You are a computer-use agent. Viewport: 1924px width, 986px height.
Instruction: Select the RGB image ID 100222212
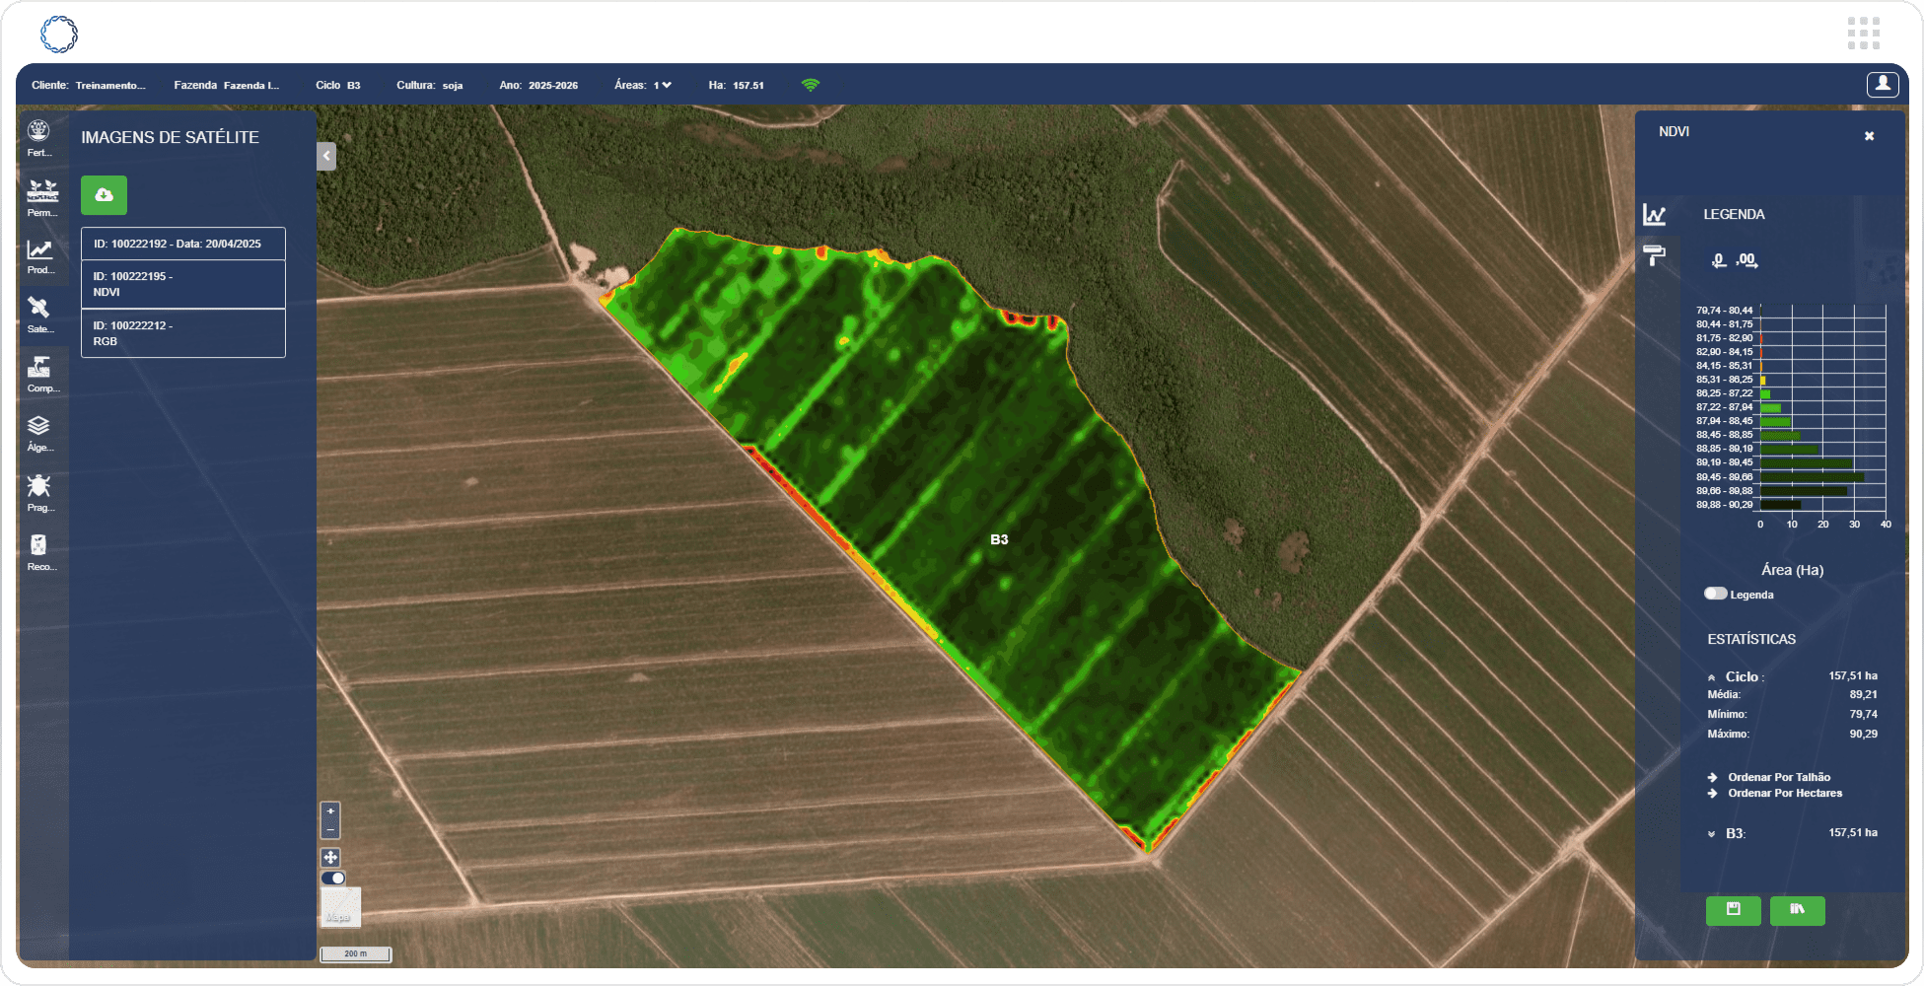(182, 333)
